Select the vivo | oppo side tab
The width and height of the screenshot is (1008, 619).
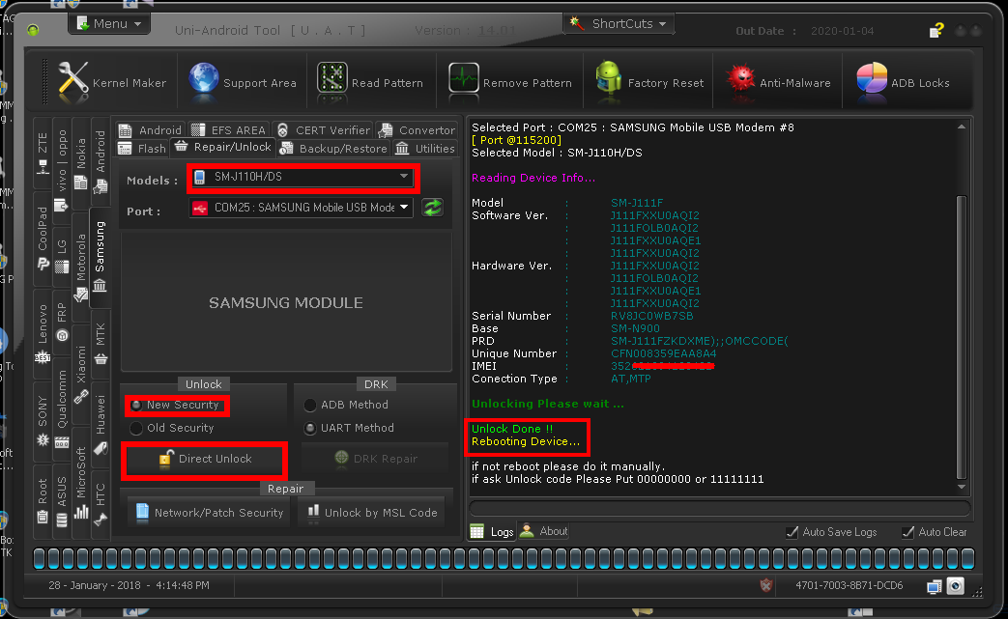(x=62, y=171)
